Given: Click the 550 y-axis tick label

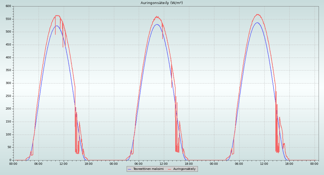Looking at the screenshot, I should point(8,19).
